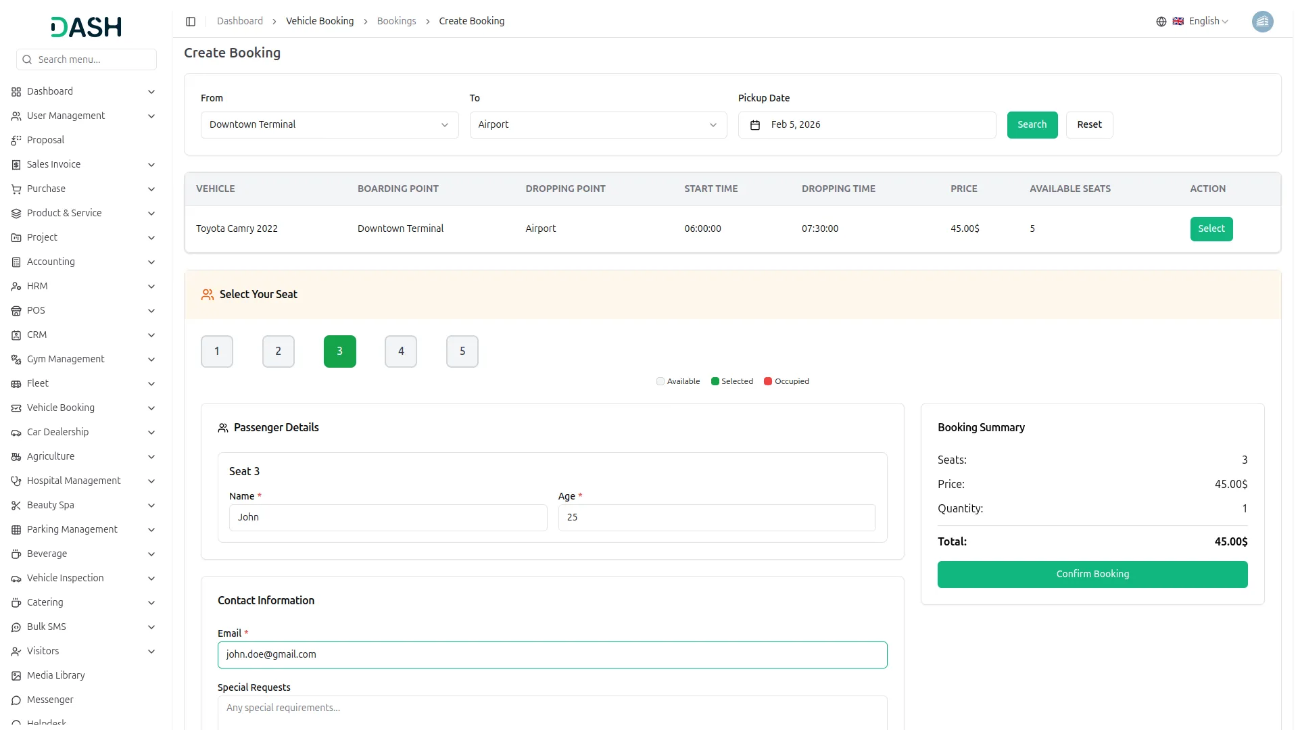
Task: Click the Sales Invoice sidebar icon
Action: point(16,165)
